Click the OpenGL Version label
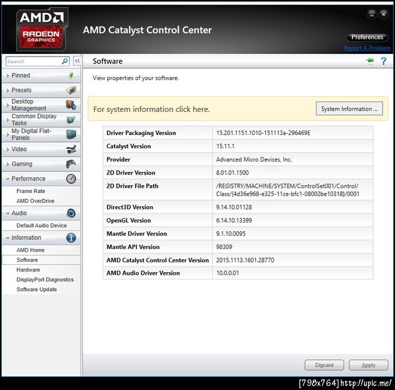 (128, 220)
